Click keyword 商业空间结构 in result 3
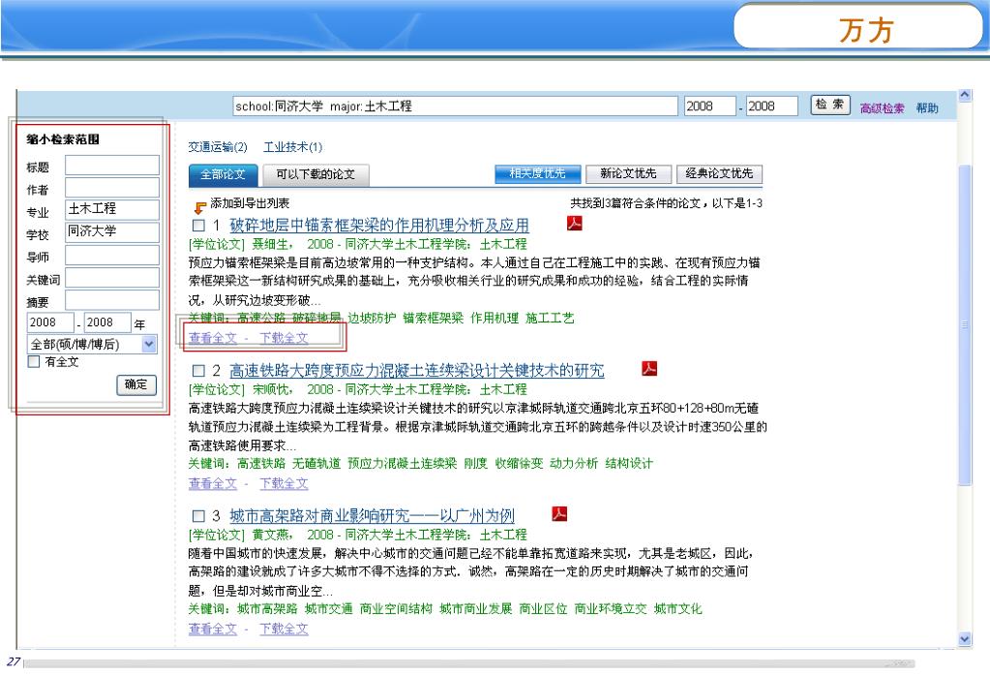Screen dimensions: 990x674 [396, 609]
